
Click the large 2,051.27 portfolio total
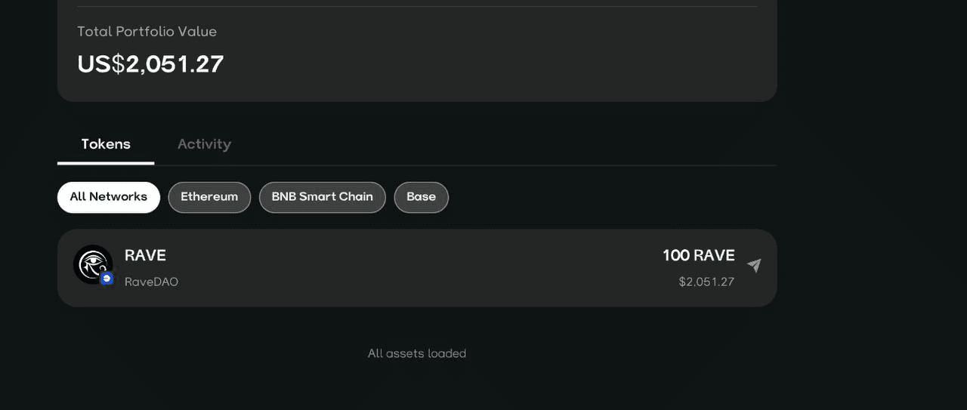click(175, 64)
